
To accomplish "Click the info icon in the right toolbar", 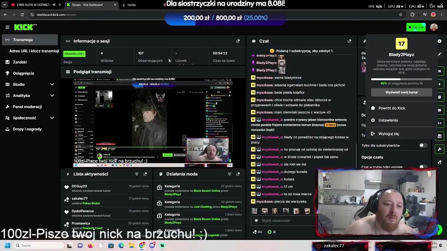I will pyautogui.click(x=439, y=41).
